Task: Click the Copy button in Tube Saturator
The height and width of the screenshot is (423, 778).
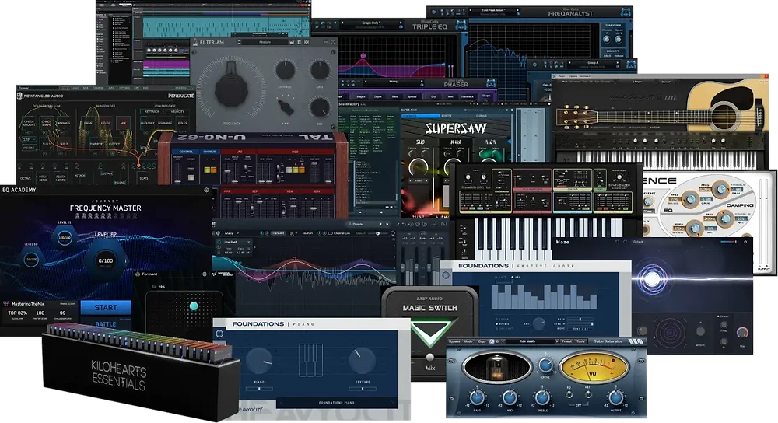Action: pyautogui.click(x=482, y=341)
